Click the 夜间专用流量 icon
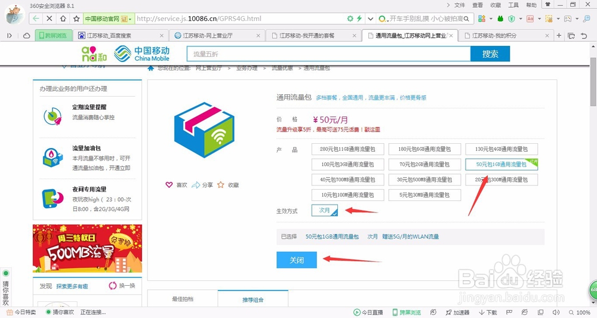 tap(53, 198)
